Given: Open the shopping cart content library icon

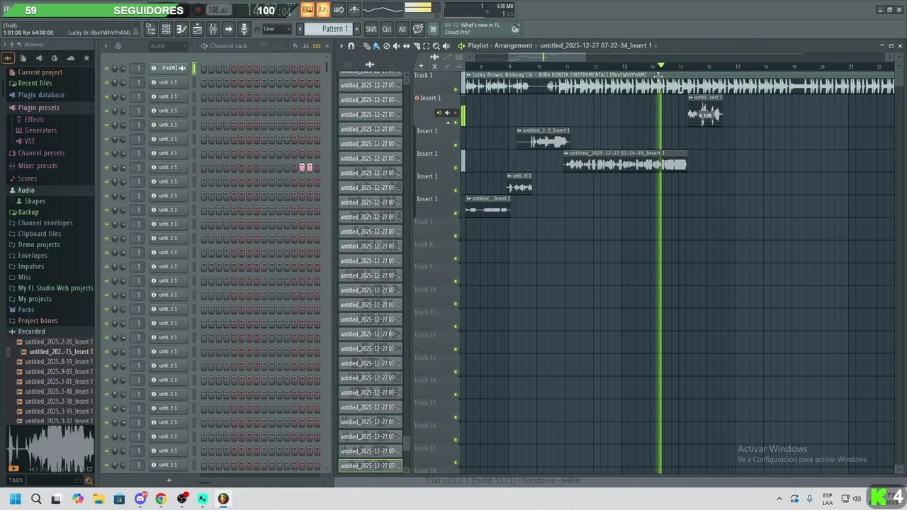Looking at the screenshot, I should pos(433,29).
